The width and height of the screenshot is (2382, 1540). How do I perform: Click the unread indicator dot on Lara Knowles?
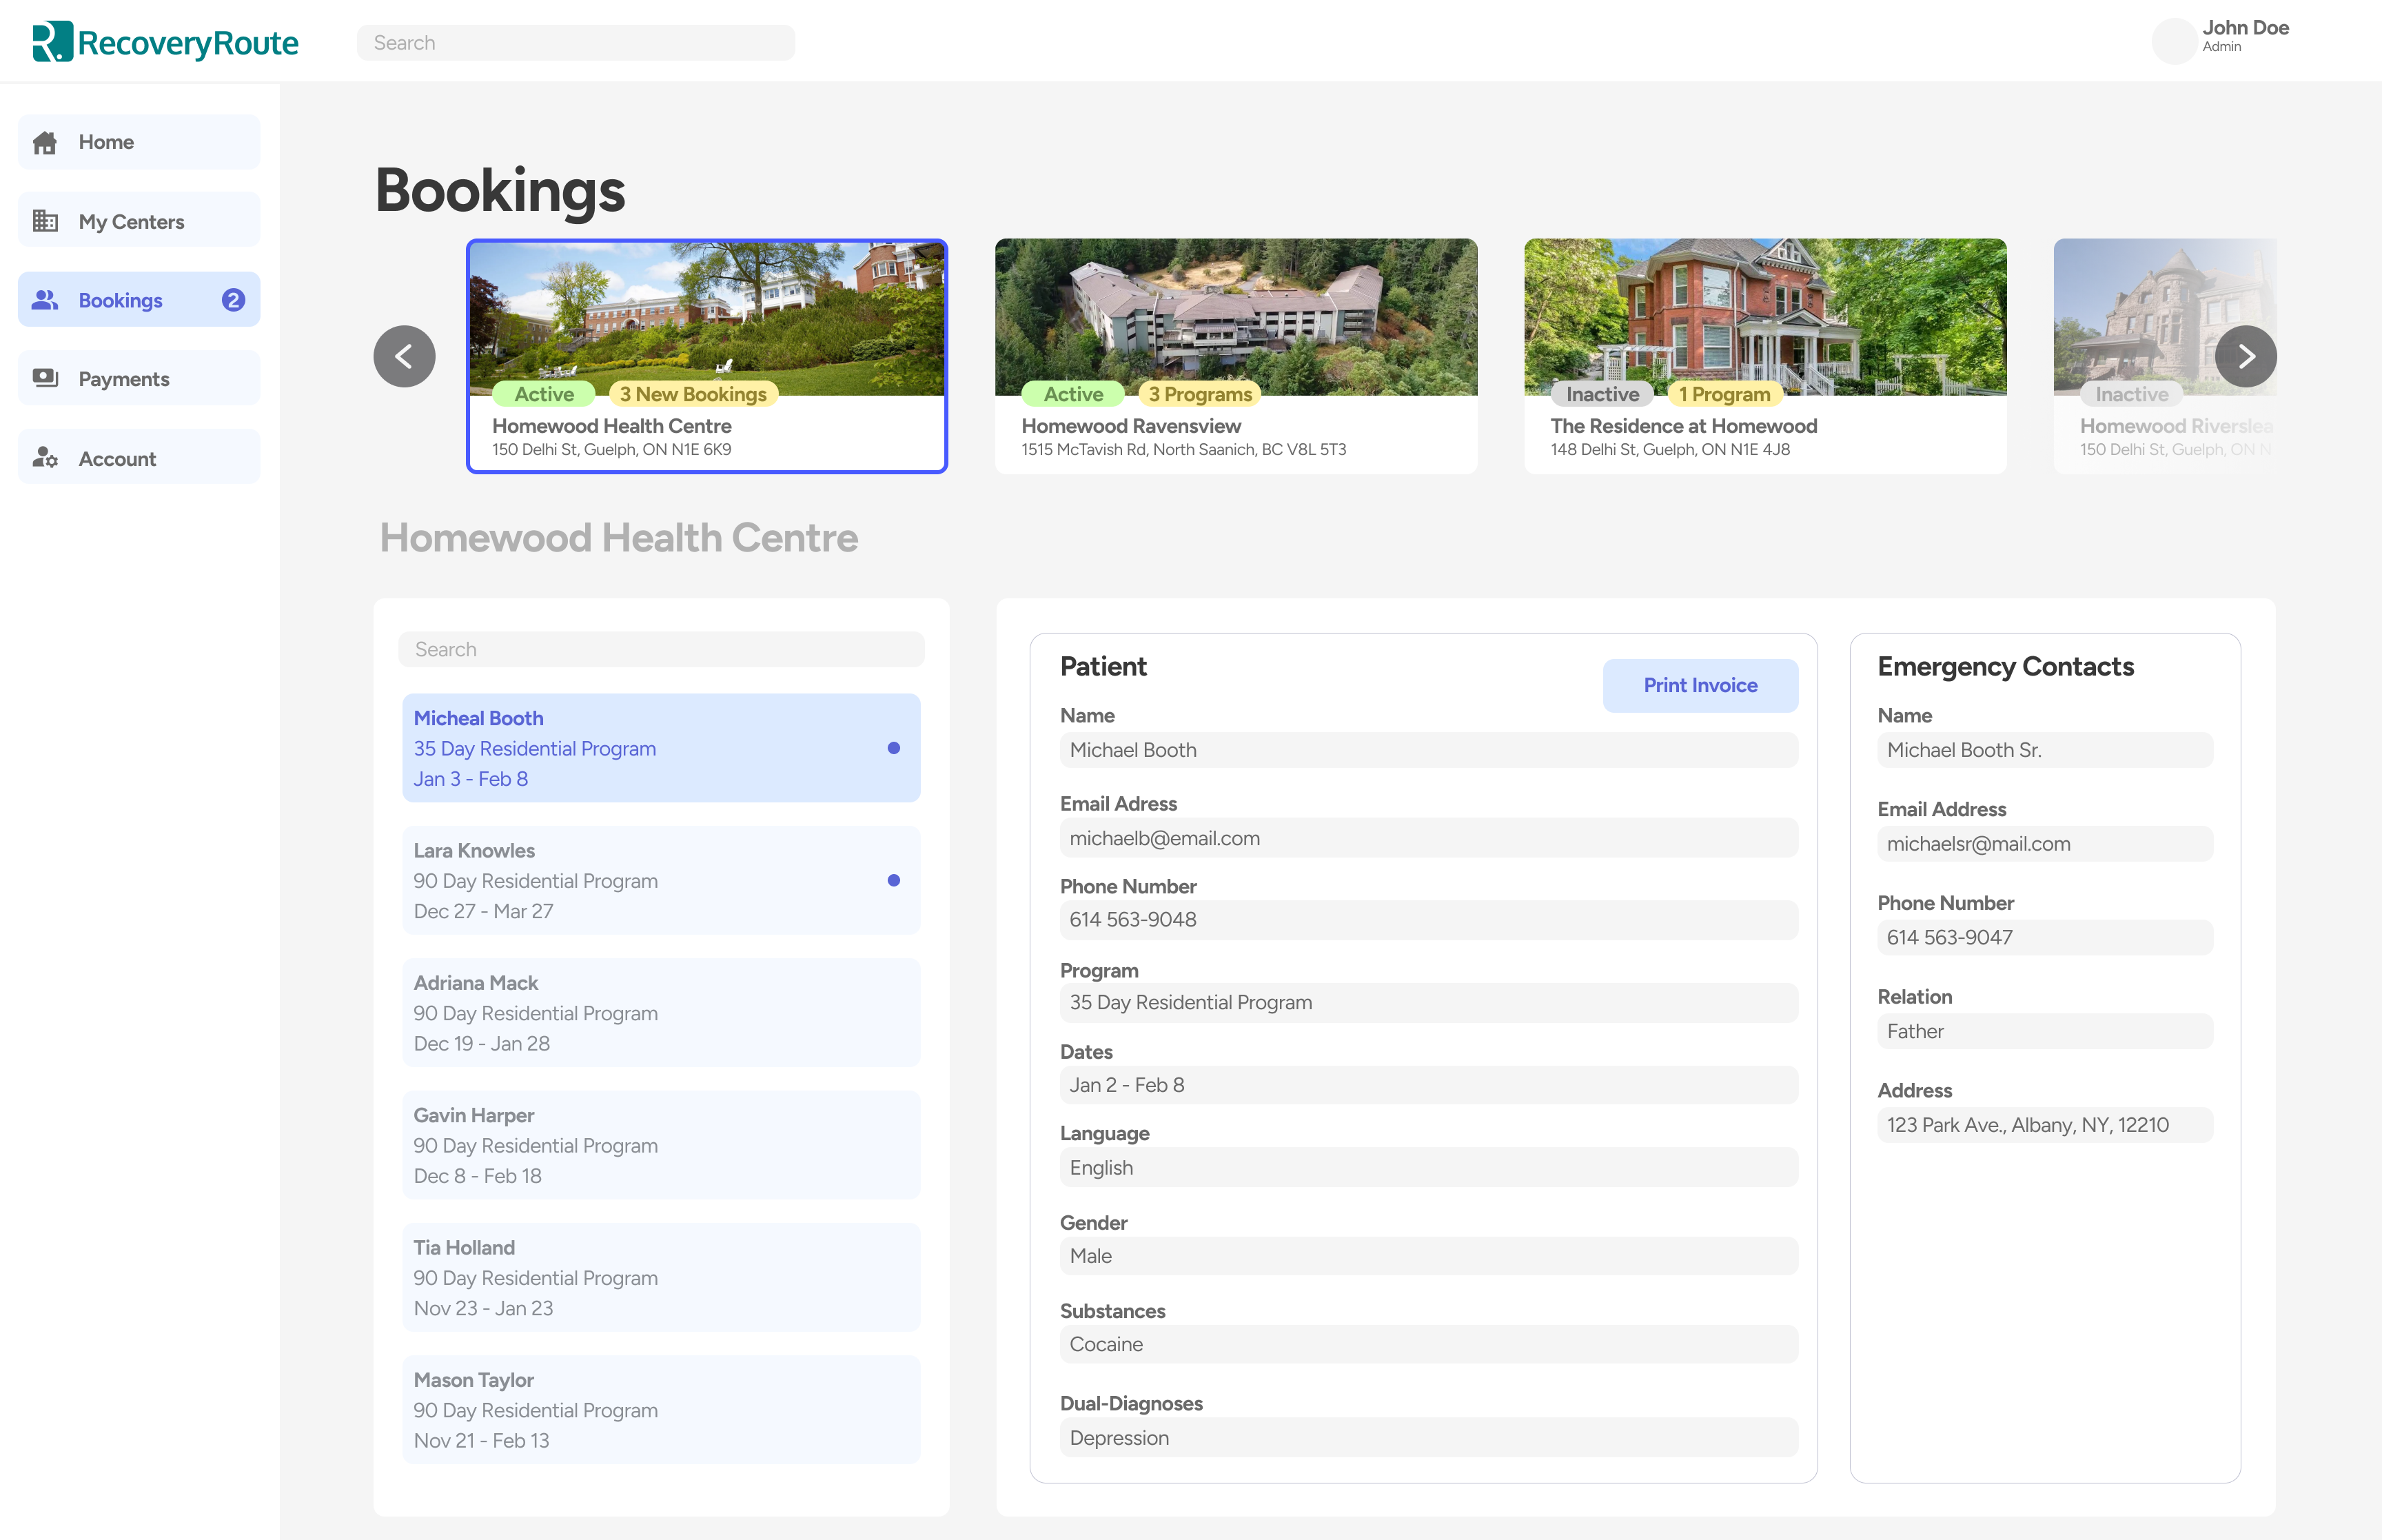[893, 880]
